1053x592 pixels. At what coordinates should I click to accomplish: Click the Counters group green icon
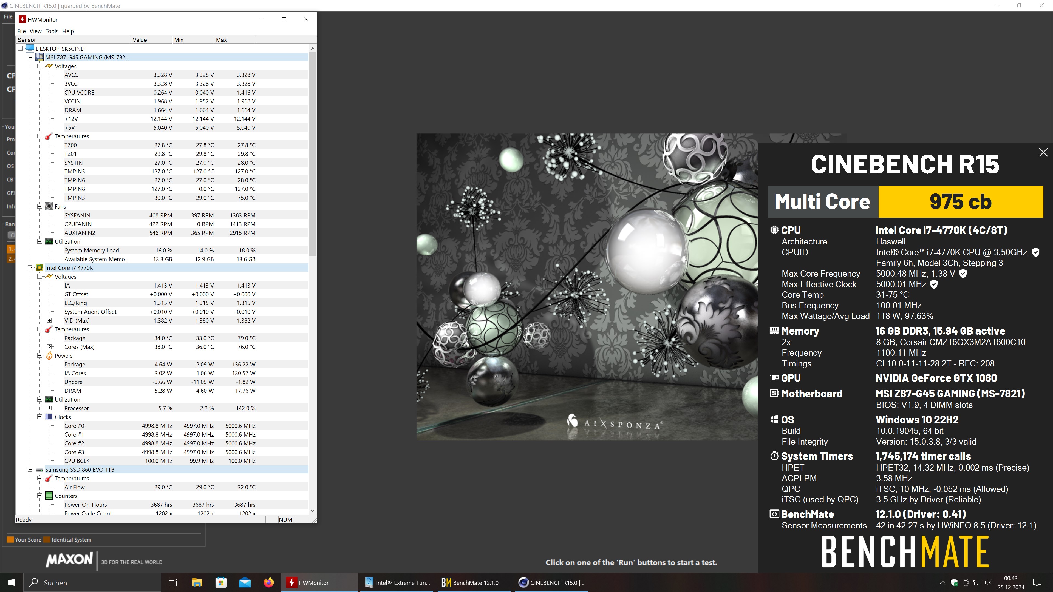pos(49,496)
